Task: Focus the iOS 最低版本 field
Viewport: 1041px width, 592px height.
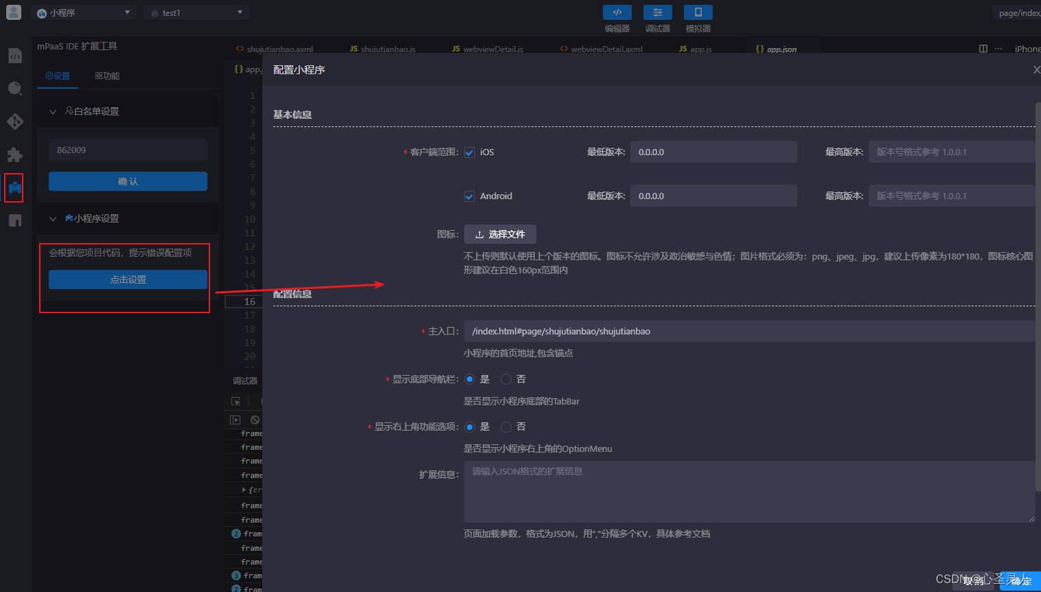Action: (x=713, y=152)
